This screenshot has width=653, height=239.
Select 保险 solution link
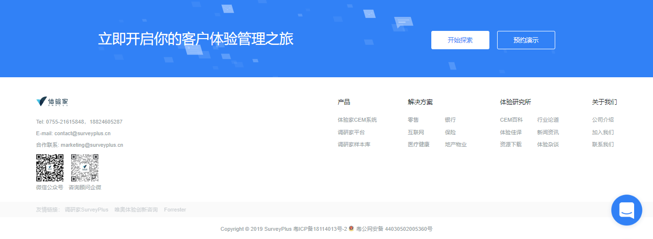click(x=450, y=132)
